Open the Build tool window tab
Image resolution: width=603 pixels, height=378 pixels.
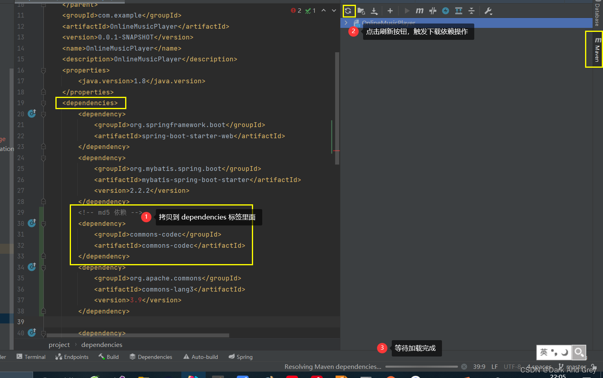coord(108,357)
